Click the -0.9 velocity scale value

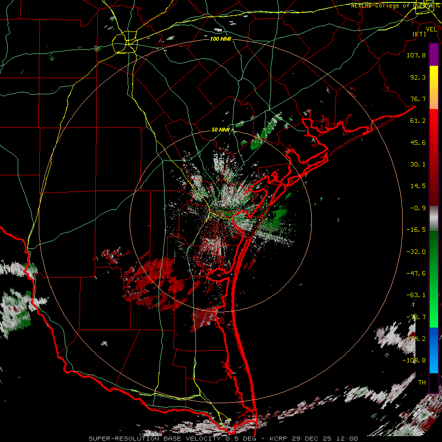(418, 208)
